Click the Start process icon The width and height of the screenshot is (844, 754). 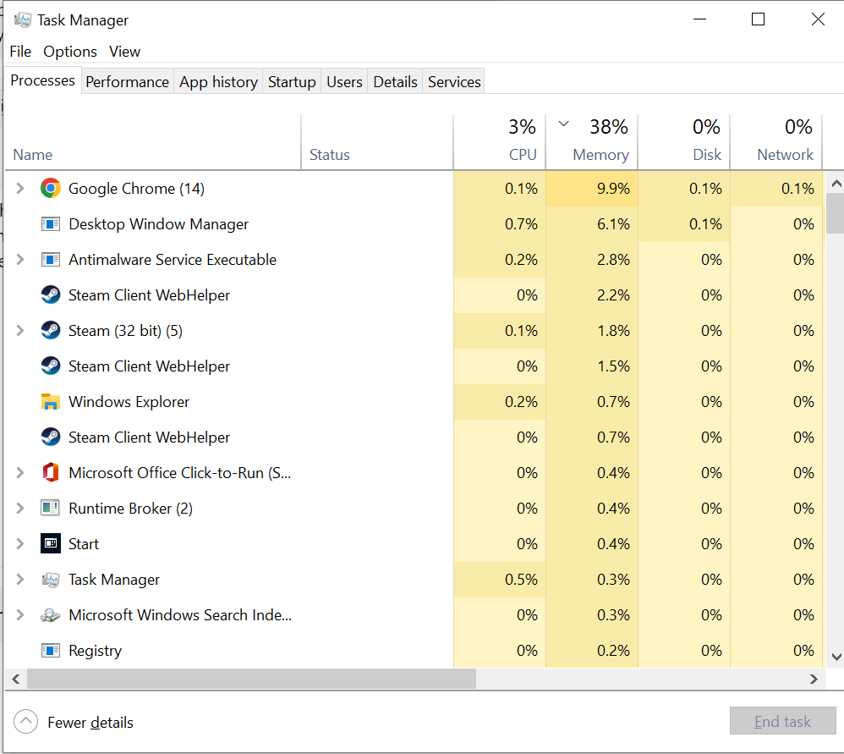click(x=51, y=544)
